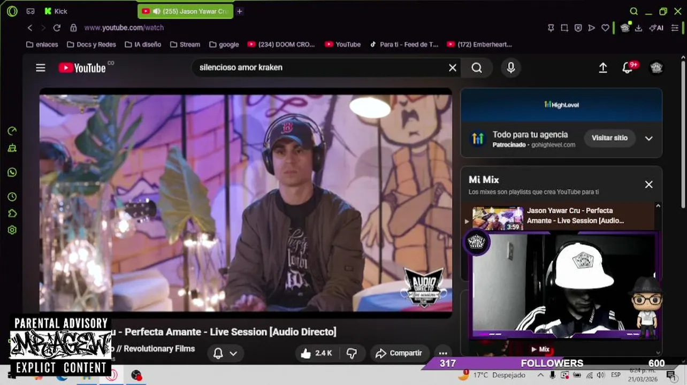Open the extension avatar icon in the toolbar
The image size is (687, 385).
[x=625, y=28]
